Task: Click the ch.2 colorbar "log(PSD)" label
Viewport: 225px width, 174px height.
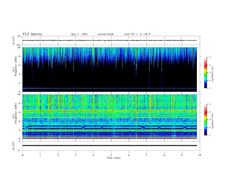Action: click(x=213, y=121)
